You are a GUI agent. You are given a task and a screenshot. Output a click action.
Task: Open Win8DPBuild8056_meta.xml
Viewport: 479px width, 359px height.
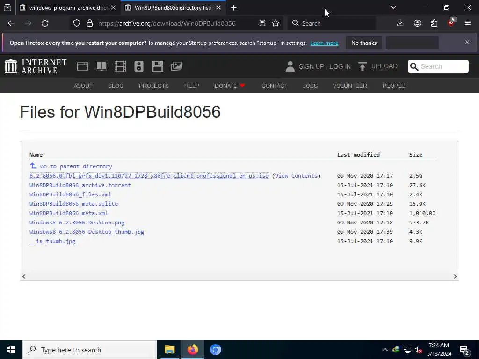coord(69,213)
